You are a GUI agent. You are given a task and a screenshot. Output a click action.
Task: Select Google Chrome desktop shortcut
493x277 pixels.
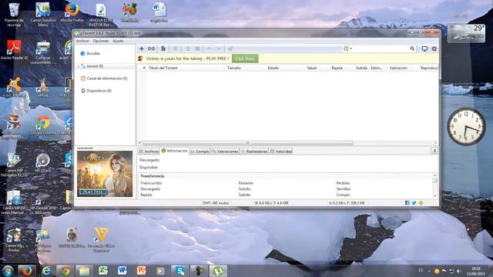coord(43,125)
